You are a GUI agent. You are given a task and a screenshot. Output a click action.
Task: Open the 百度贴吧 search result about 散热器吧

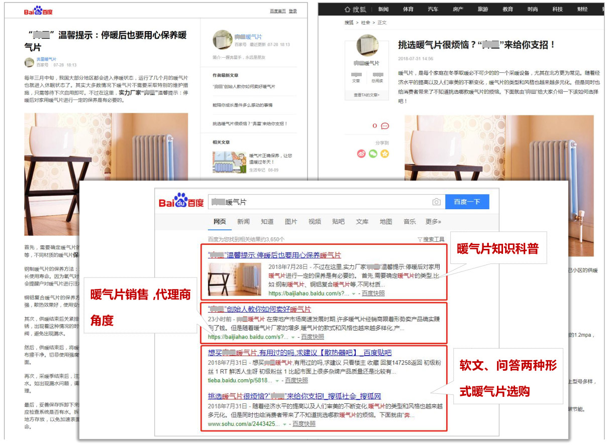coord(299,352)
